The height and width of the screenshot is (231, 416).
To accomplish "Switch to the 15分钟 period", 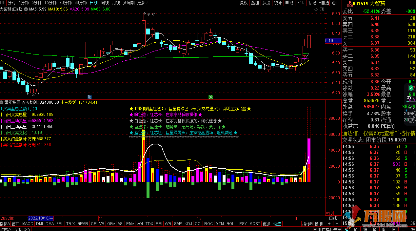I will pyautogui.click(x=50, y=3).
